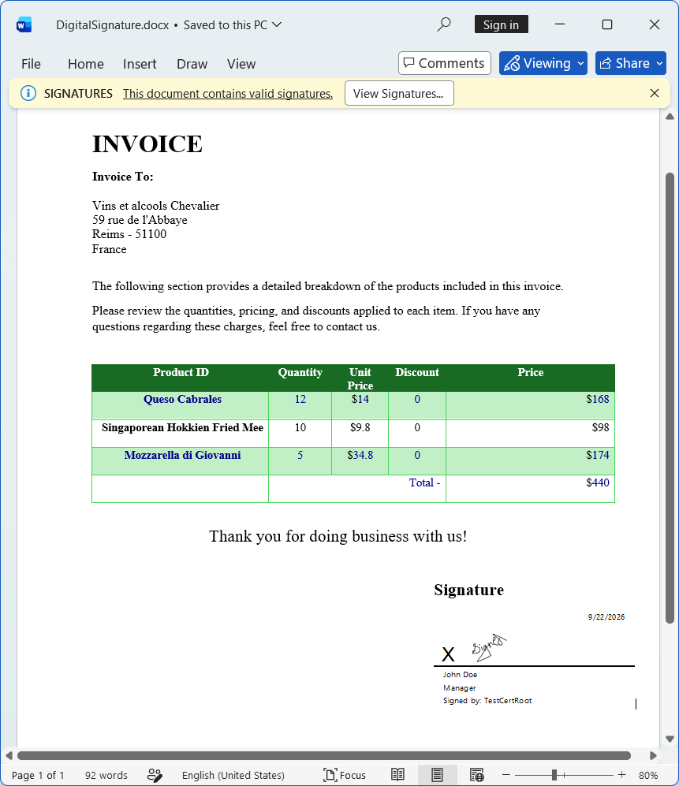Click the vertical scroll up arrow

pos(670,117)
